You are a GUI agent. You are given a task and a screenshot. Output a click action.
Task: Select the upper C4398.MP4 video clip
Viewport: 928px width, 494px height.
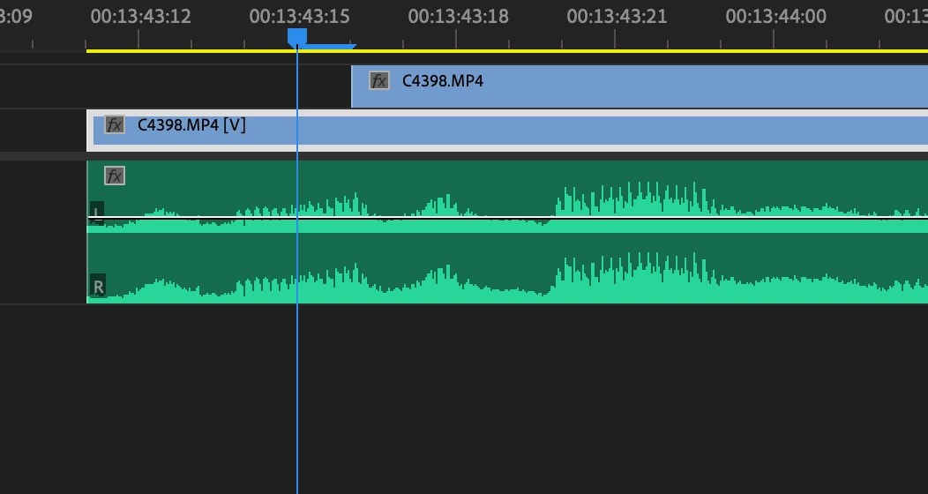tap(640, 86)
